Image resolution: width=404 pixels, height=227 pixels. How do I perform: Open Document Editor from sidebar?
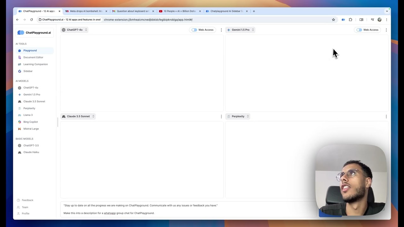(34, 57)
